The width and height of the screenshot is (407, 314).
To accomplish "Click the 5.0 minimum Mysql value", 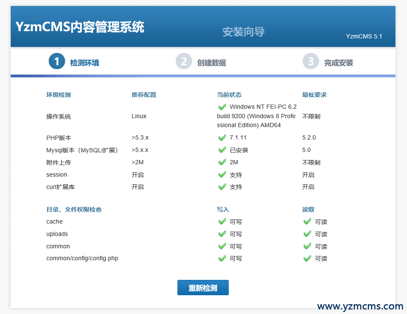I will (x=306, y=150).
